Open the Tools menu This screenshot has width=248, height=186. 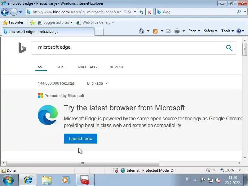pos(228,31)
